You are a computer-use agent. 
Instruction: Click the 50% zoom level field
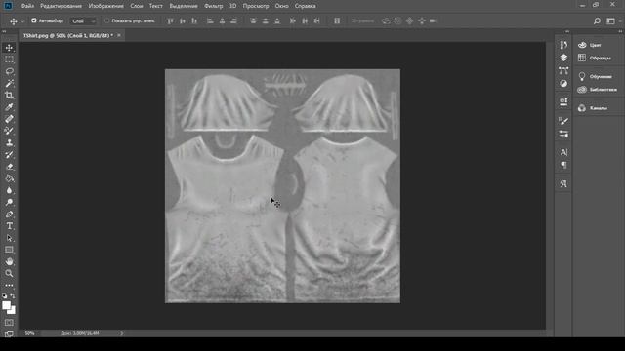[x=30, y=333]
